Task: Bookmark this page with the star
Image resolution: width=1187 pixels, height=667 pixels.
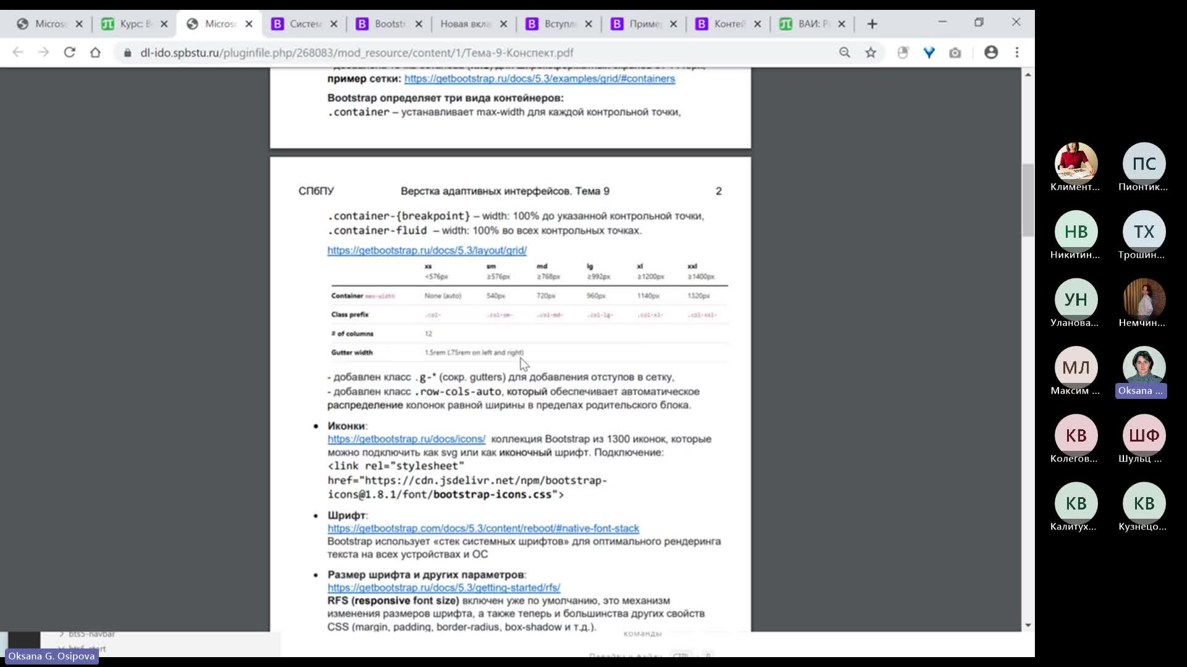Action: 870,52
